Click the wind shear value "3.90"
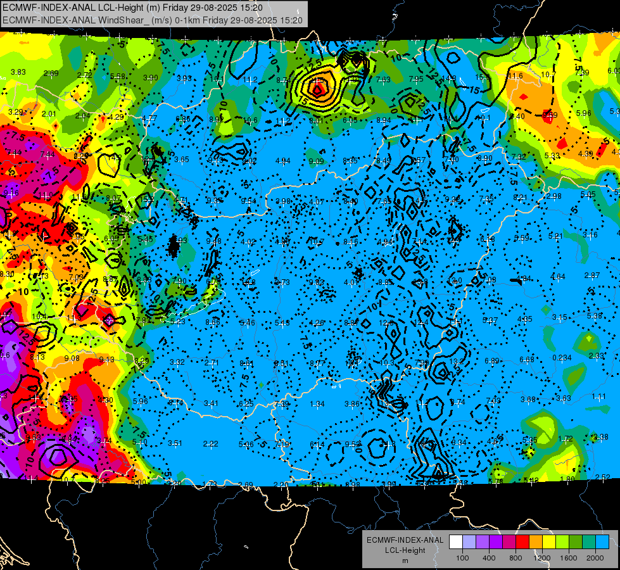Screen dimensions: 620x570 click(150, 77)
